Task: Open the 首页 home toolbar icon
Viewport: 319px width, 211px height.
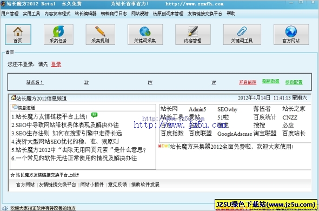Action: point(18,35)
